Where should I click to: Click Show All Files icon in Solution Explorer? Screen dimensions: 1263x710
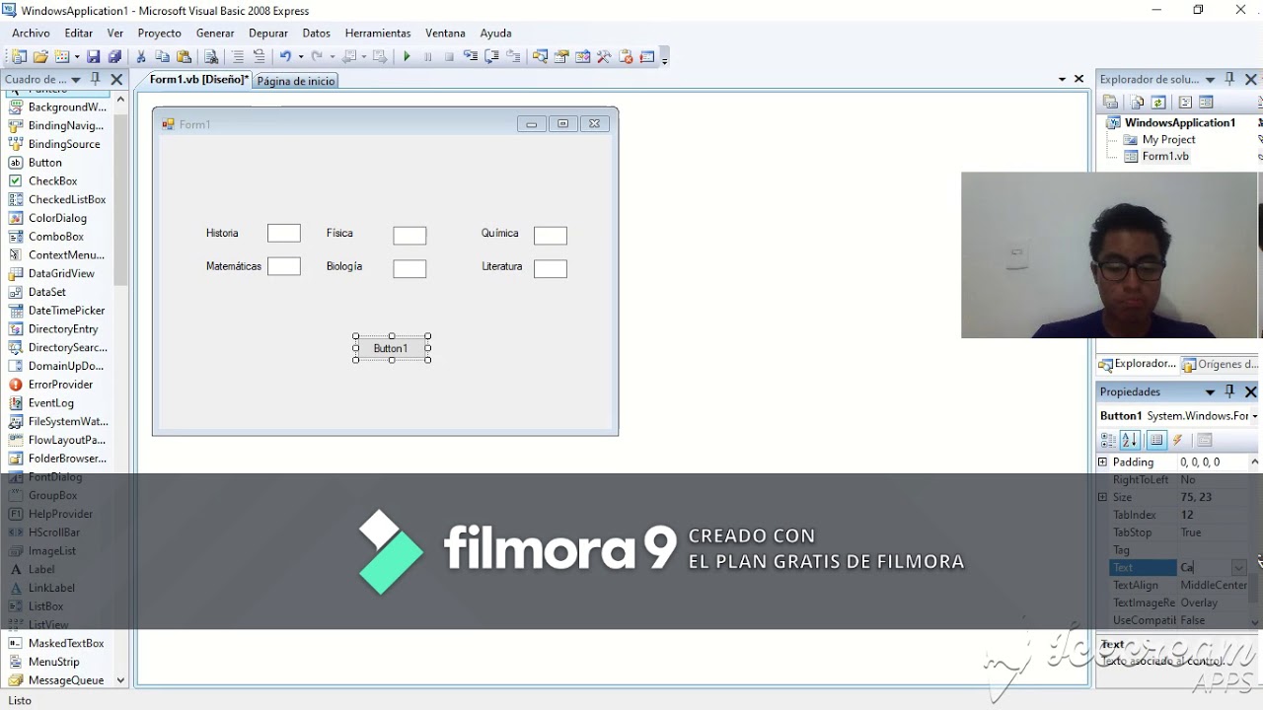(x=1137, y=103)
